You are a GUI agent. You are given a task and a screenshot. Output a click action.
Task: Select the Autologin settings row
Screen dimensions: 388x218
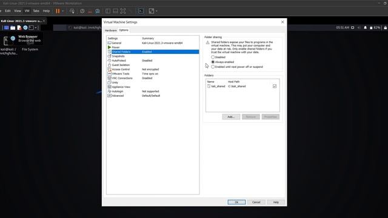click(153, 91)
